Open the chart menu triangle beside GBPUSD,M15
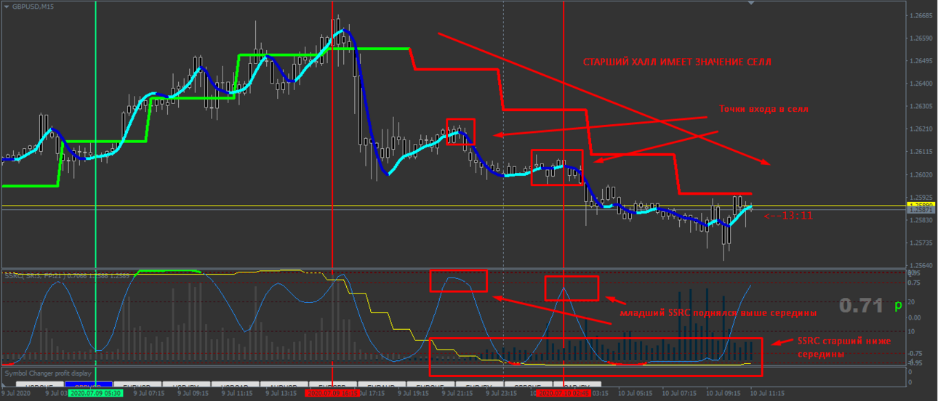Screen dimensions: 938x401 pyautogui.click(x=7, y=6)
